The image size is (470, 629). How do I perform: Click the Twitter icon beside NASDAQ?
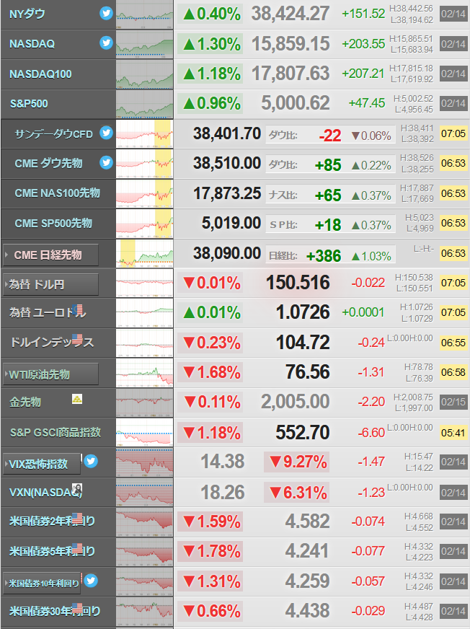tap(106, 43)
